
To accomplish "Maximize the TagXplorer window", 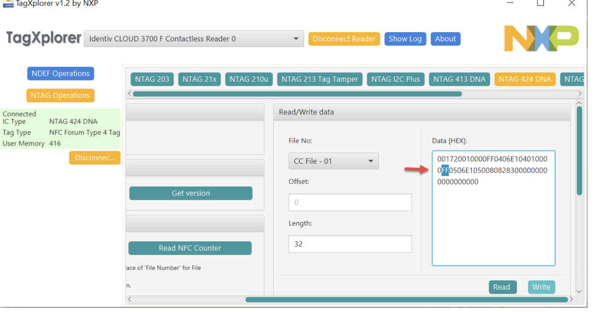I will (540, 3).
